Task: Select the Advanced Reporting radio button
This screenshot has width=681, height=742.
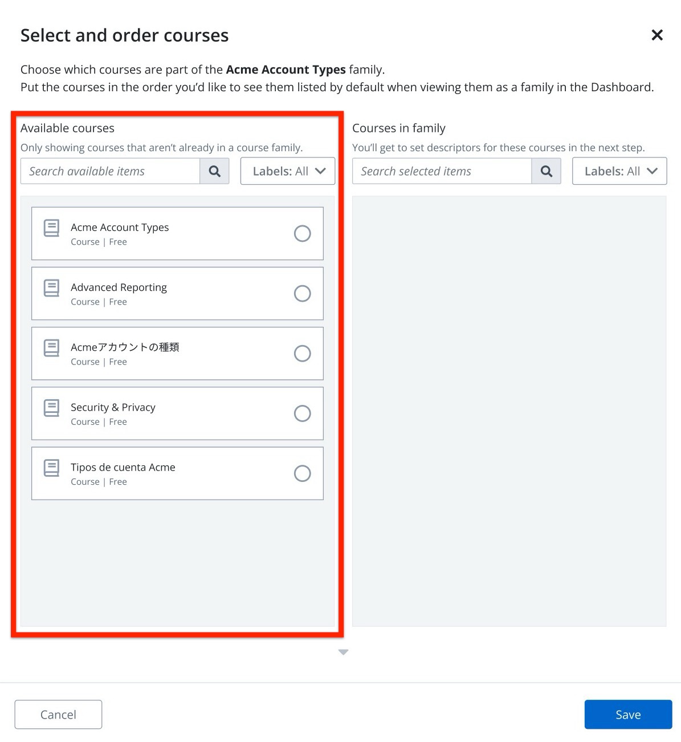Action: click(302, 293)
